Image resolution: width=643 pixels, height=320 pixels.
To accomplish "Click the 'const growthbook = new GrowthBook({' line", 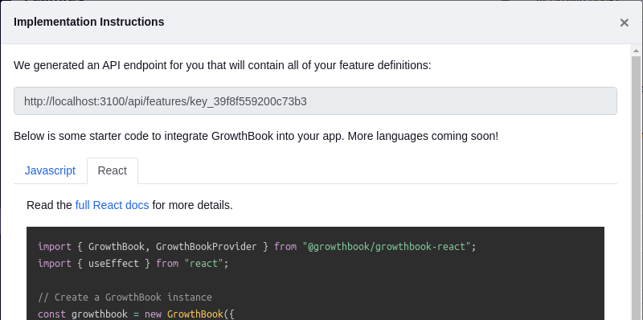I will [136, 314].
